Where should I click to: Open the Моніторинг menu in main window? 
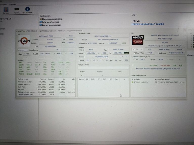pyautogui.click(x=4, y=5)
